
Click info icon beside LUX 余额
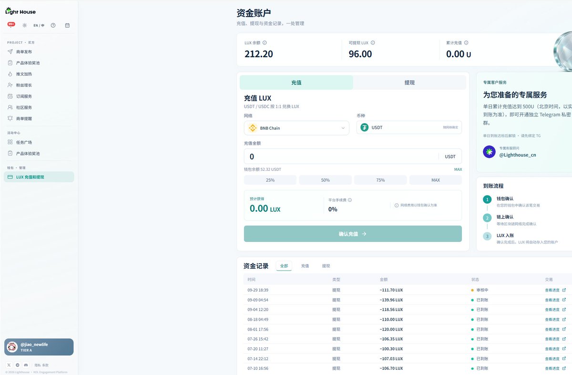tap(265, 42)
